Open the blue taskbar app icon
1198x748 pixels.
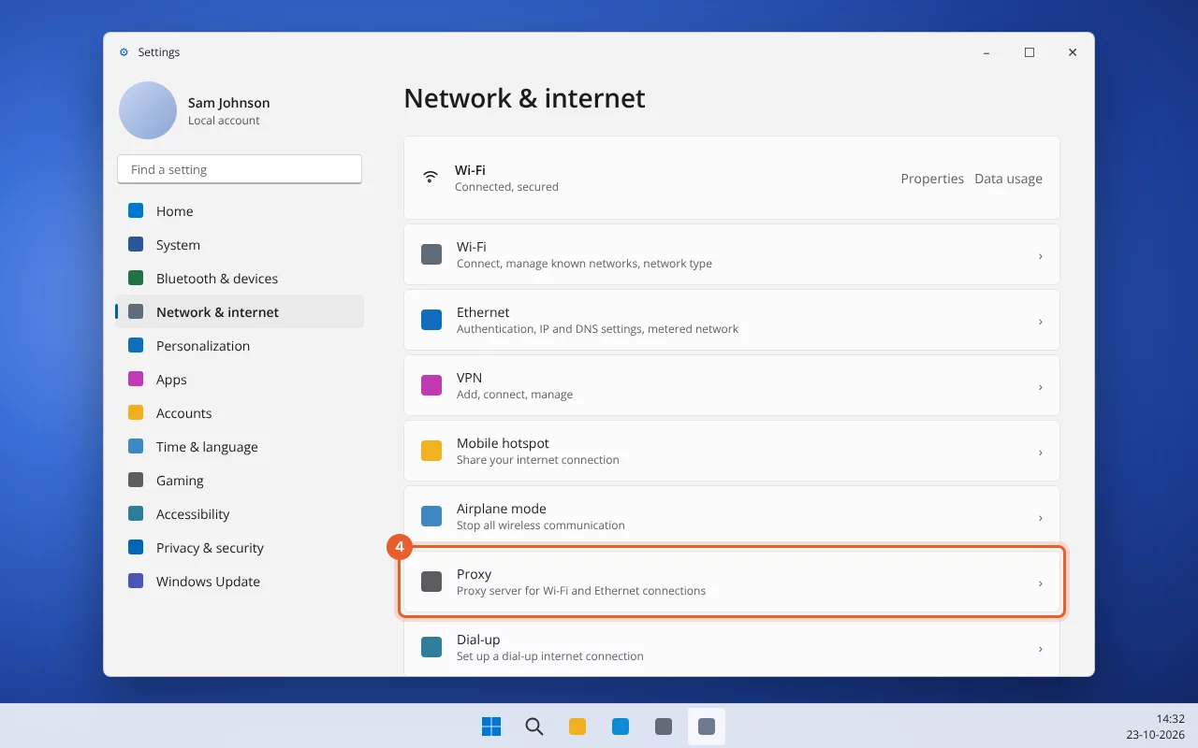click(x=621, y=726)
